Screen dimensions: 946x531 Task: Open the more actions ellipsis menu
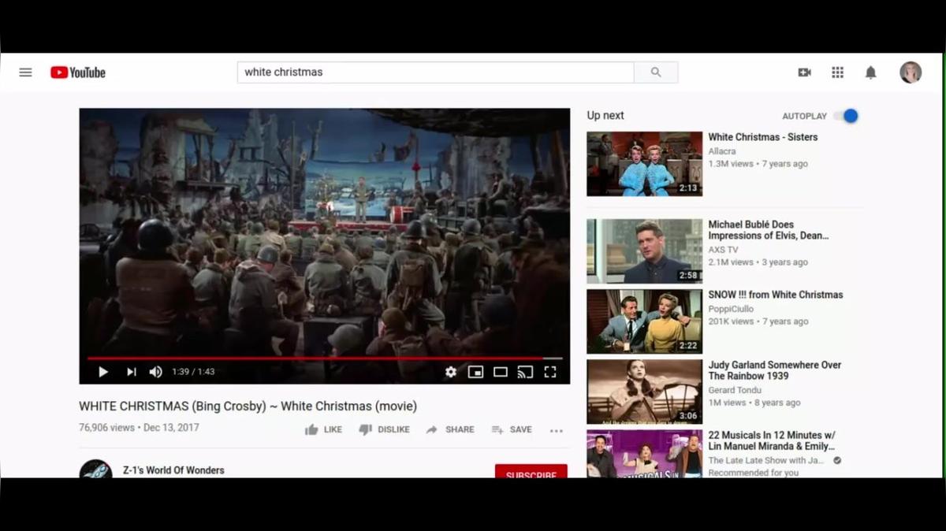click(x=557, y=430)
